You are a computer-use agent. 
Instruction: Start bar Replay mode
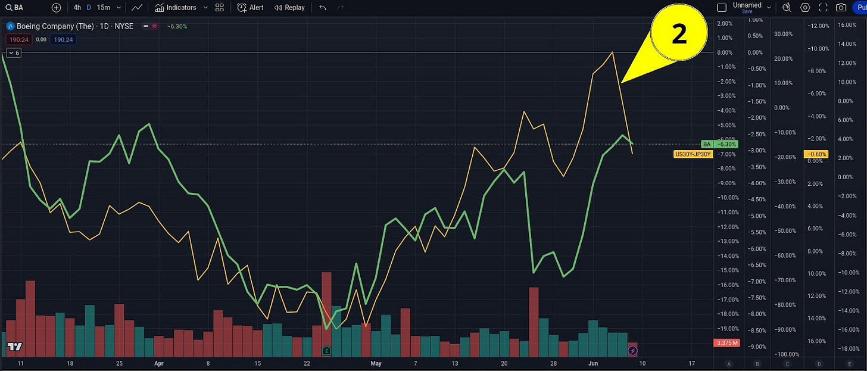pos(290,8)
